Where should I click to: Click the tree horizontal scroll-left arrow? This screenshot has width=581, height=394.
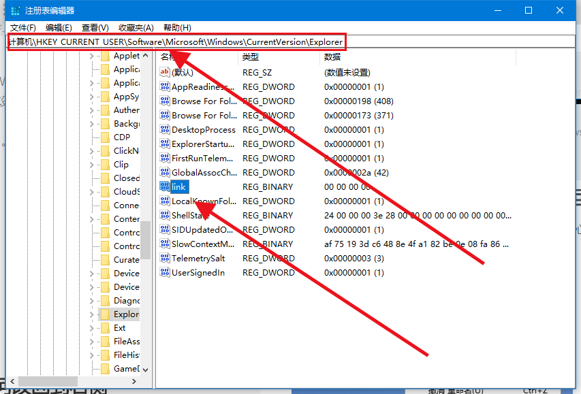click(12, 381)
